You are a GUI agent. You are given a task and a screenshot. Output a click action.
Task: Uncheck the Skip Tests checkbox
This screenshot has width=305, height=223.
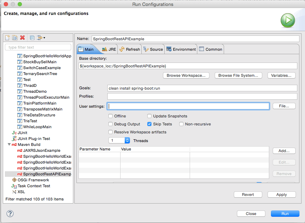point(149,124)
